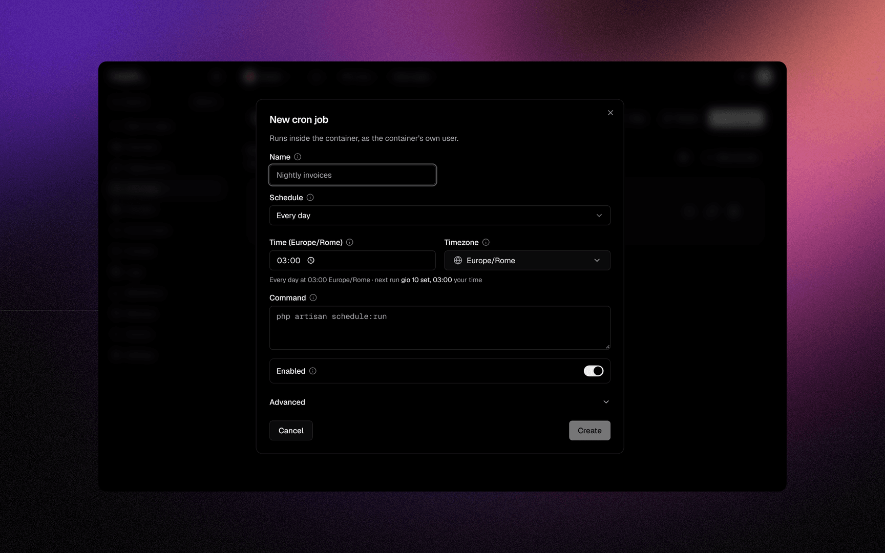Open the clock time picker icon
Screen dimensions: 885x553
(x=311, y=261)
